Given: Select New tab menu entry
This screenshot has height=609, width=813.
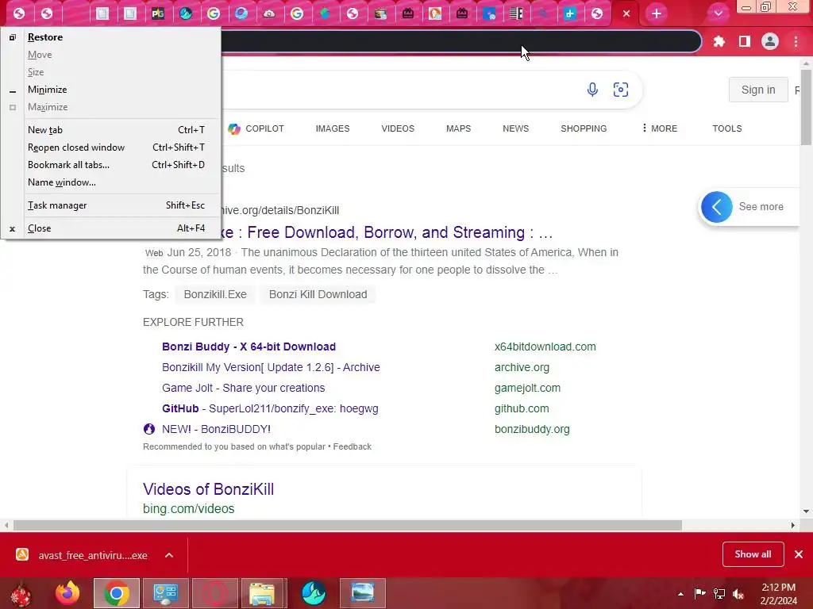Looking at the screenshot, I should coord(111,130).
